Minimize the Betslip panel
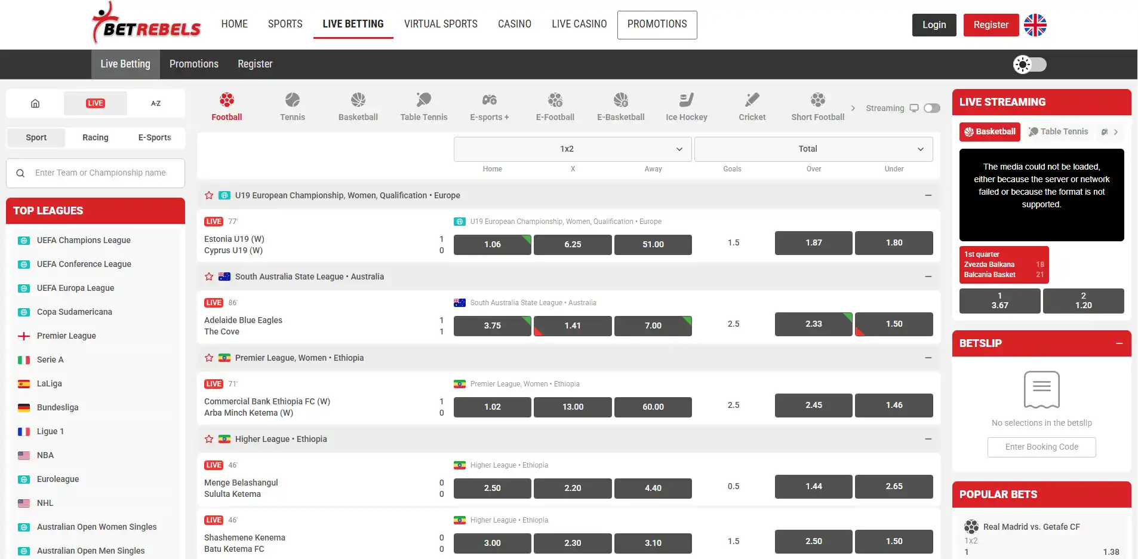1138x559 pixels. click(x=1119, y=343)
